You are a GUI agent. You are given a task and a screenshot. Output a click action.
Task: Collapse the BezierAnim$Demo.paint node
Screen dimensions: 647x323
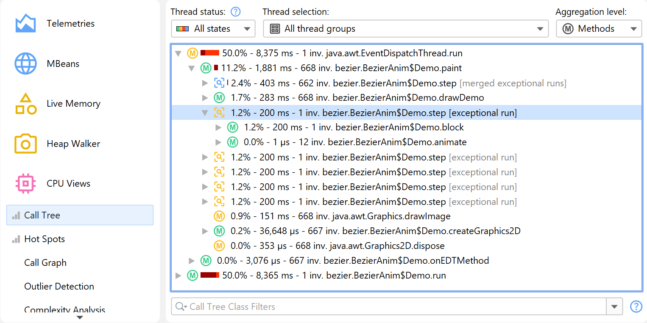click(192, 68)
